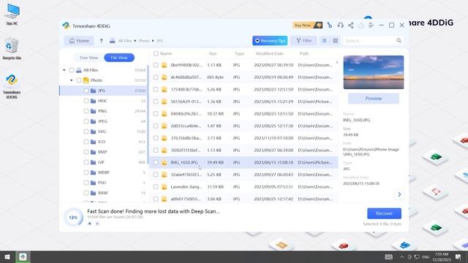
Task: Select the RAW folder in tree
Action: 102,193
